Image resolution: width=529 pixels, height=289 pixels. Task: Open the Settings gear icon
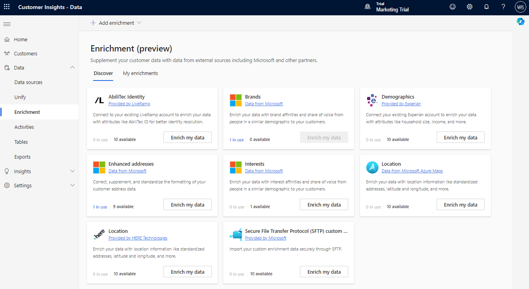pyautogui.click(x=469, y=7)
